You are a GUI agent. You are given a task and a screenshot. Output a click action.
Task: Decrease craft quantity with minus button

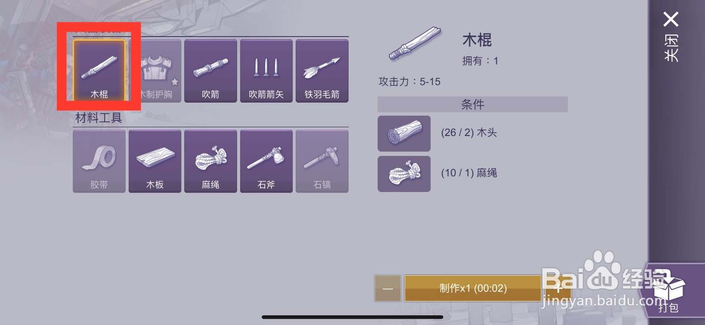click(x=388, y=288)
